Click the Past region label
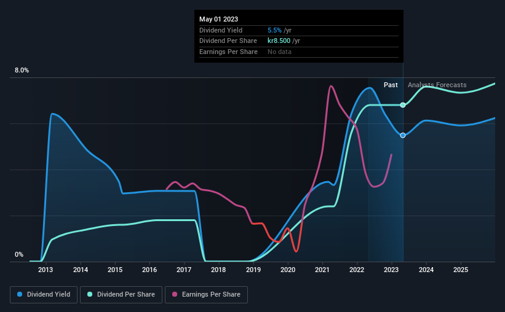 (x=391, y=85)
